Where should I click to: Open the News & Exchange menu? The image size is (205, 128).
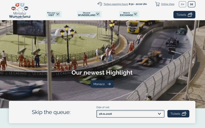[127, 14]
